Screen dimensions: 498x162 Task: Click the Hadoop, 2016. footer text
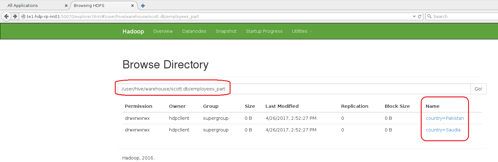point(138,158)
